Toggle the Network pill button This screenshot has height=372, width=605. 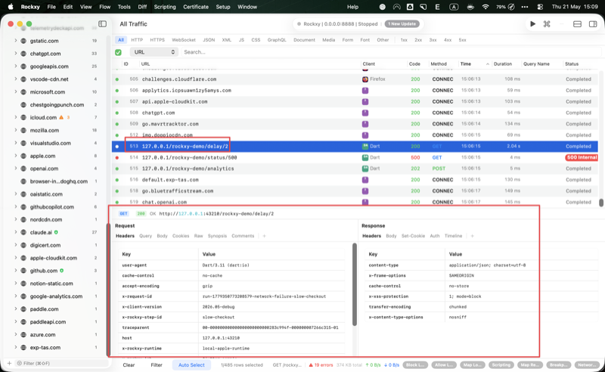pyautogui.click(x=587, y=365)
